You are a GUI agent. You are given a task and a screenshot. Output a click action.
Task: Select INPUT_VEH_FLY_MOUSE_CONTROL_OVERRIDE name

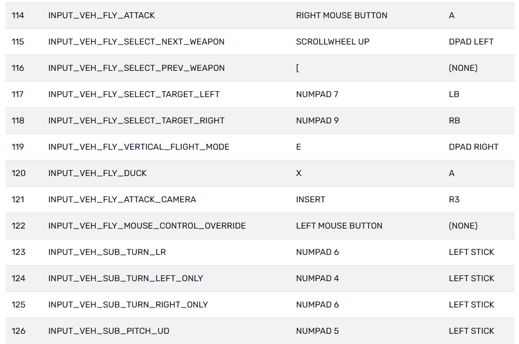point(147,226)
